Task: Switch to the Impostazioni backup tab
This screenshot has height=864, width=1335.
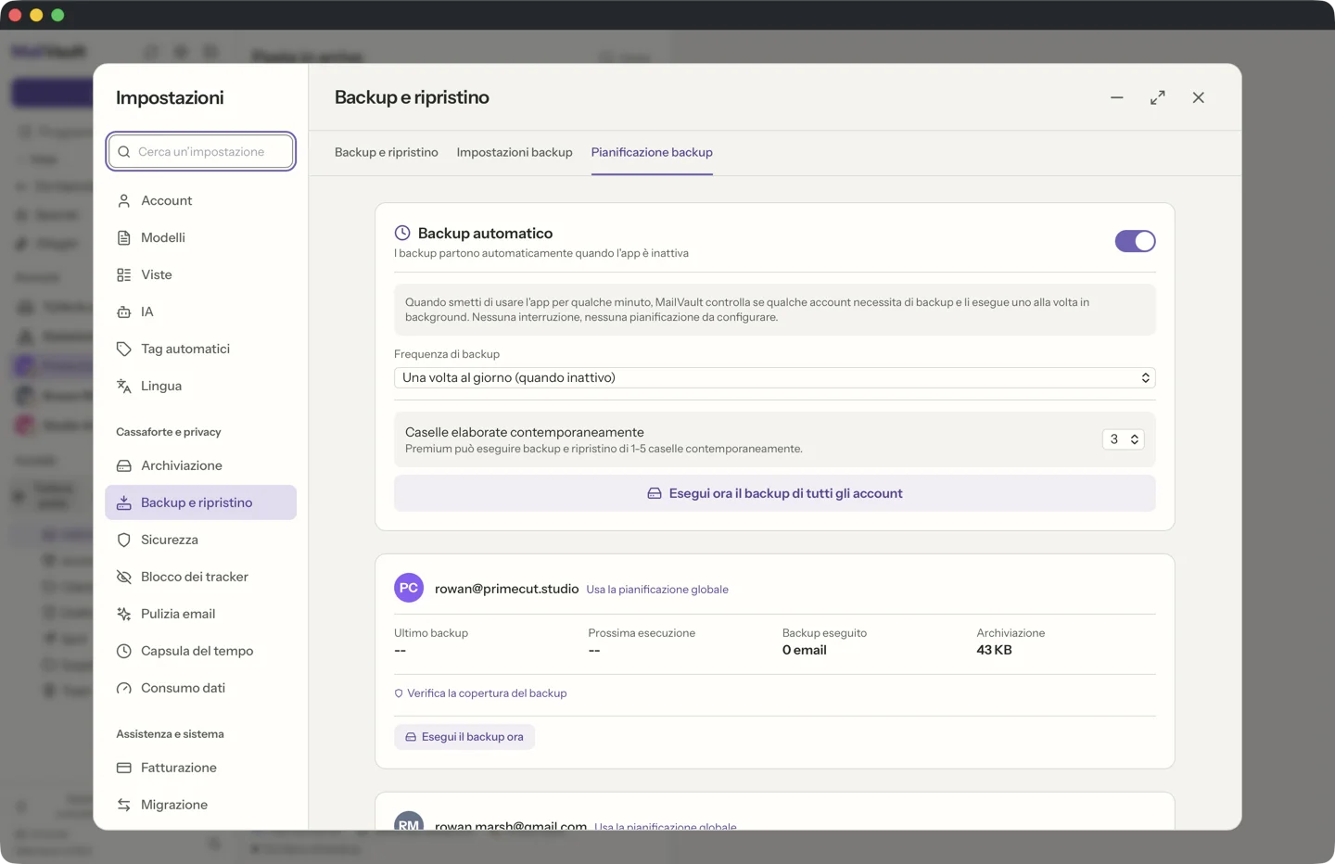Action: [515, 152]
